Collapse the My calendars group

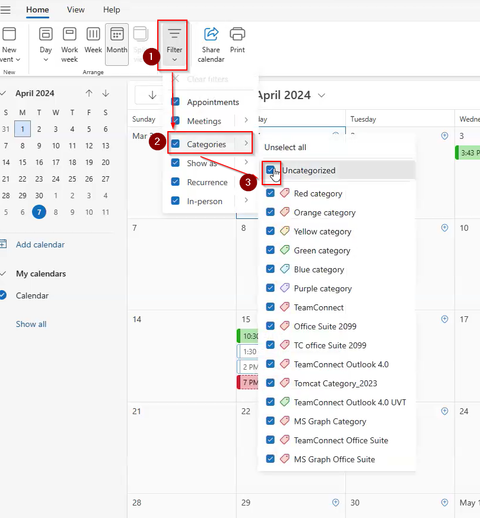(x=4, y=274)
